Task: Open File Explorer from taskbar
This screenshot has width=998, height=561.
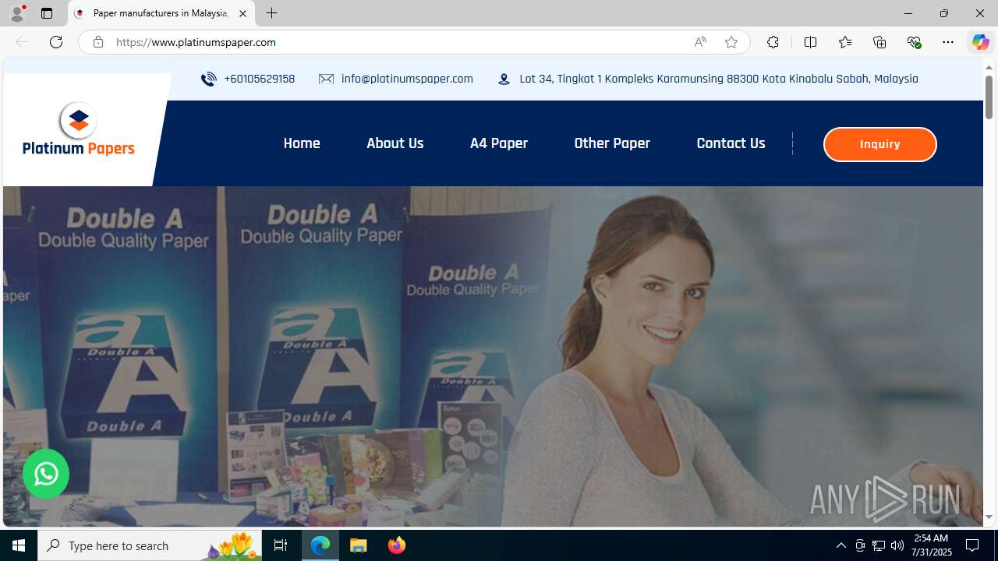Action: coord(359,545)
